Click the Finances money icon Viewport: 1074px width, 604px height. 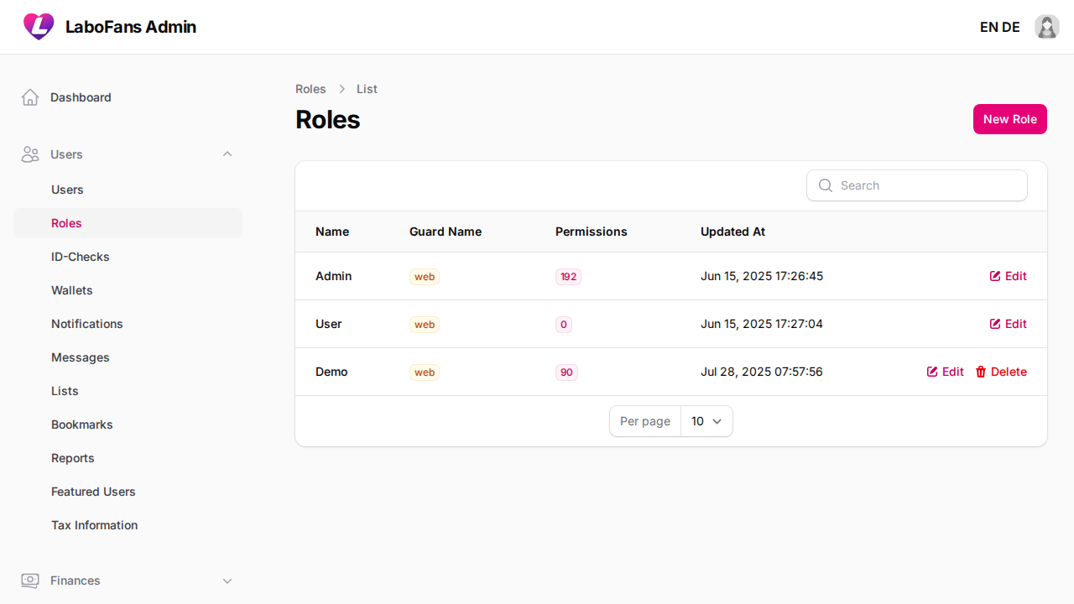click(30, 581)
